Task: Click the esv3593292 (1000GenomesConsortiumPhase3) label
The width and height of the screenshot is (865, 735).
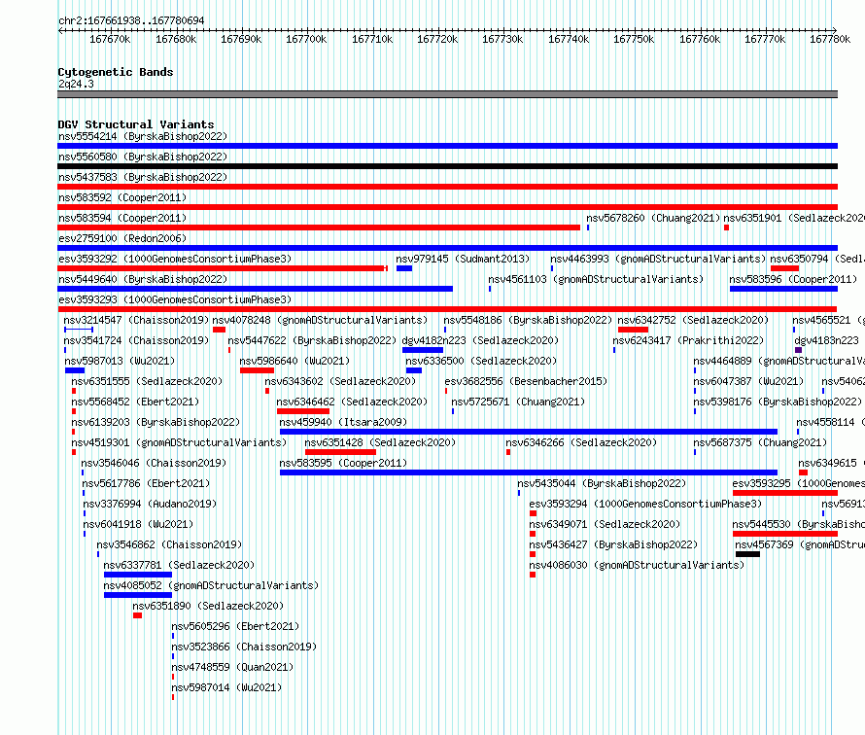Action: tap(175, 259)
